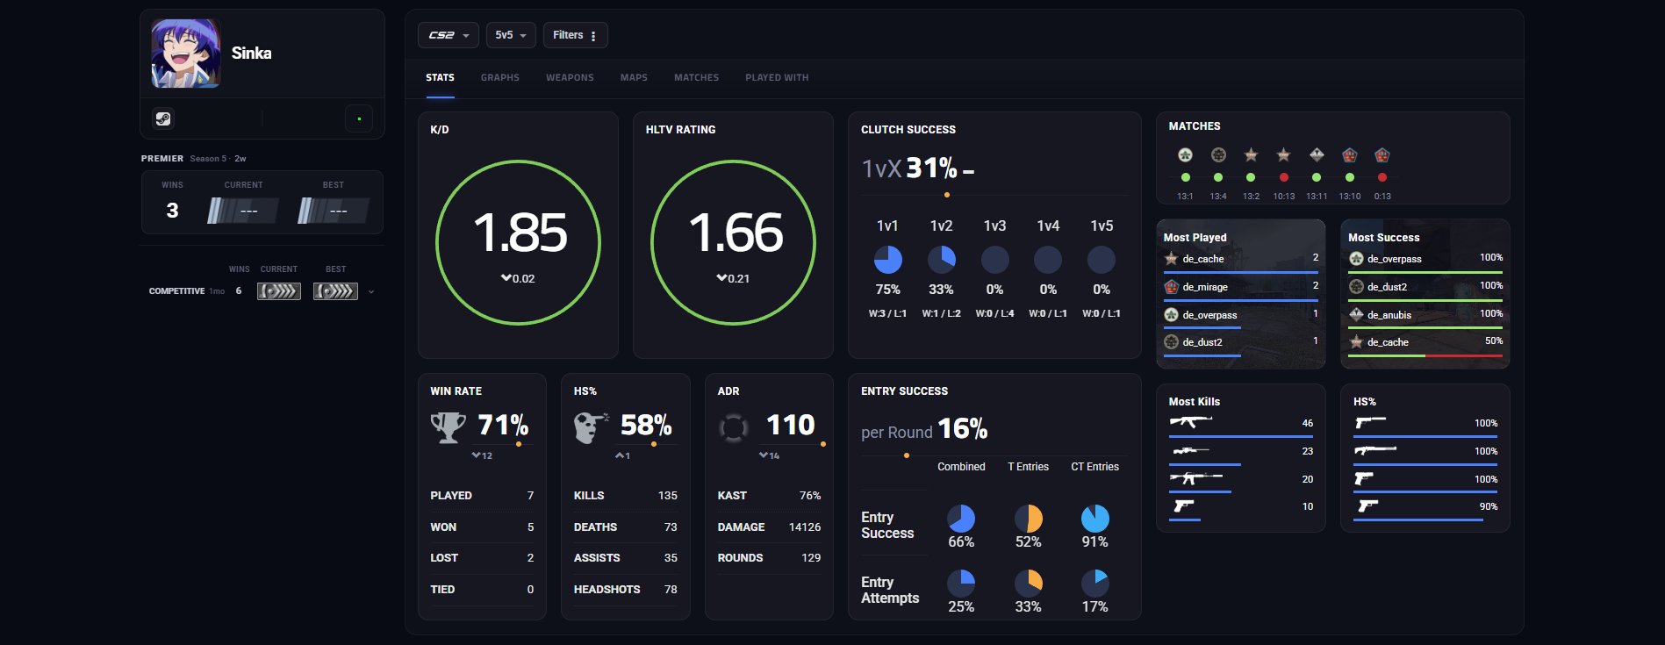Click the Filters button
The height and width of the screenshot is (645, 1665).
(575, 35)
